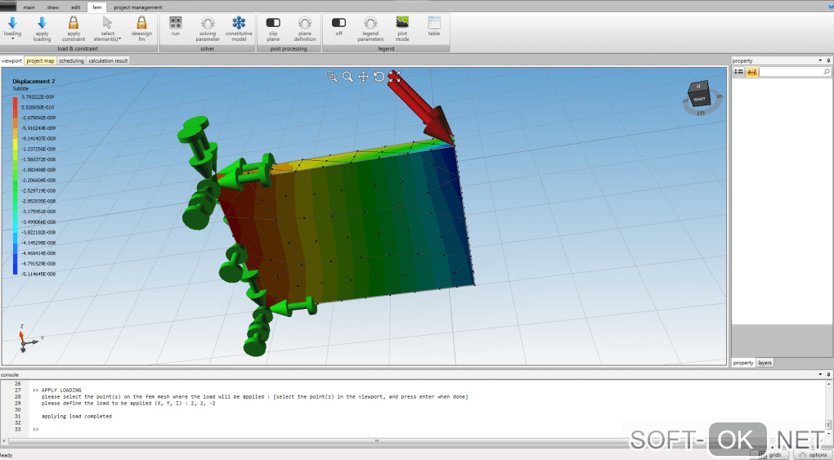Click the red load arrow in viewport
The width and height of the screenshot is (834, 460).
421,107
